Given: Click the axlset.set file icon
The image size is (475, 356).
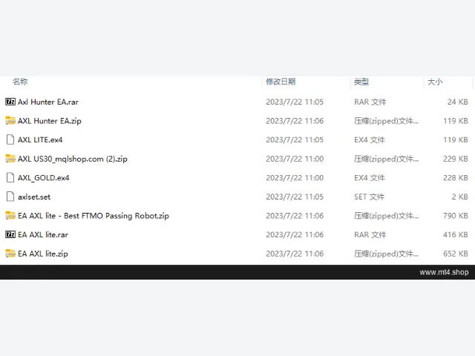Looking at the screenshot, I should click(x=10, y=197).
